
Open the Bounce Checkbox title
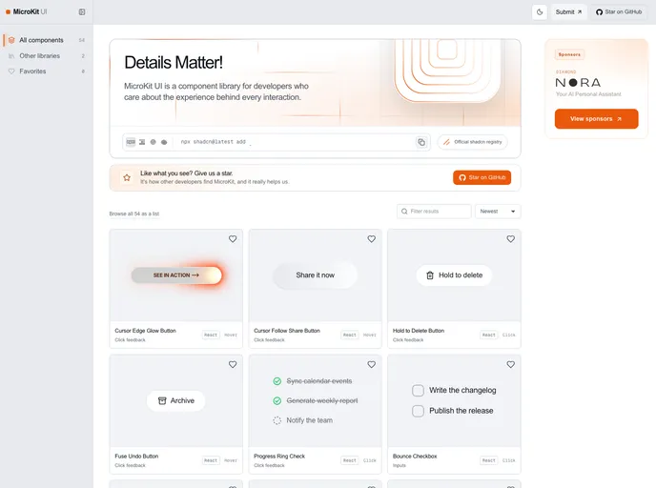[415, 457]
